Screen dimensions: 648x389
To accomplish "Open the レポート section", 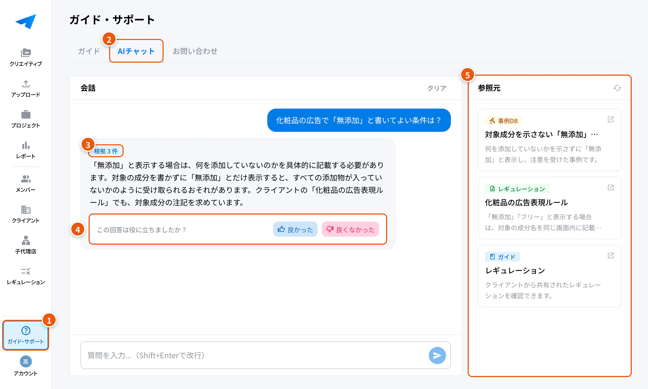I will click(26, 150).
